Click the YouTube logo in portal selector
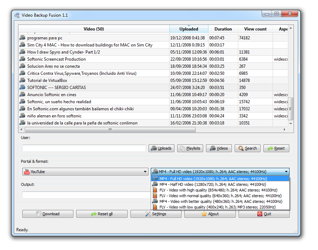The height and width of the screenshot is (250, 318). pos(26,171)
